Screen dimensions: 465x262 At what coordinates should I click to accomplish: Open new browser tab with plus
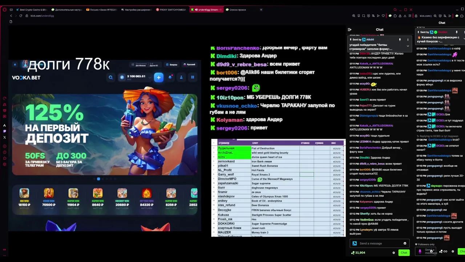261,10
